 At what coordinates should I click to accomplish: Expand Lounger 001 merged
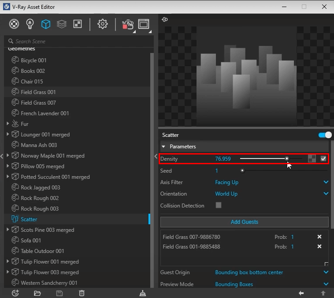click(x=7, y=134)
